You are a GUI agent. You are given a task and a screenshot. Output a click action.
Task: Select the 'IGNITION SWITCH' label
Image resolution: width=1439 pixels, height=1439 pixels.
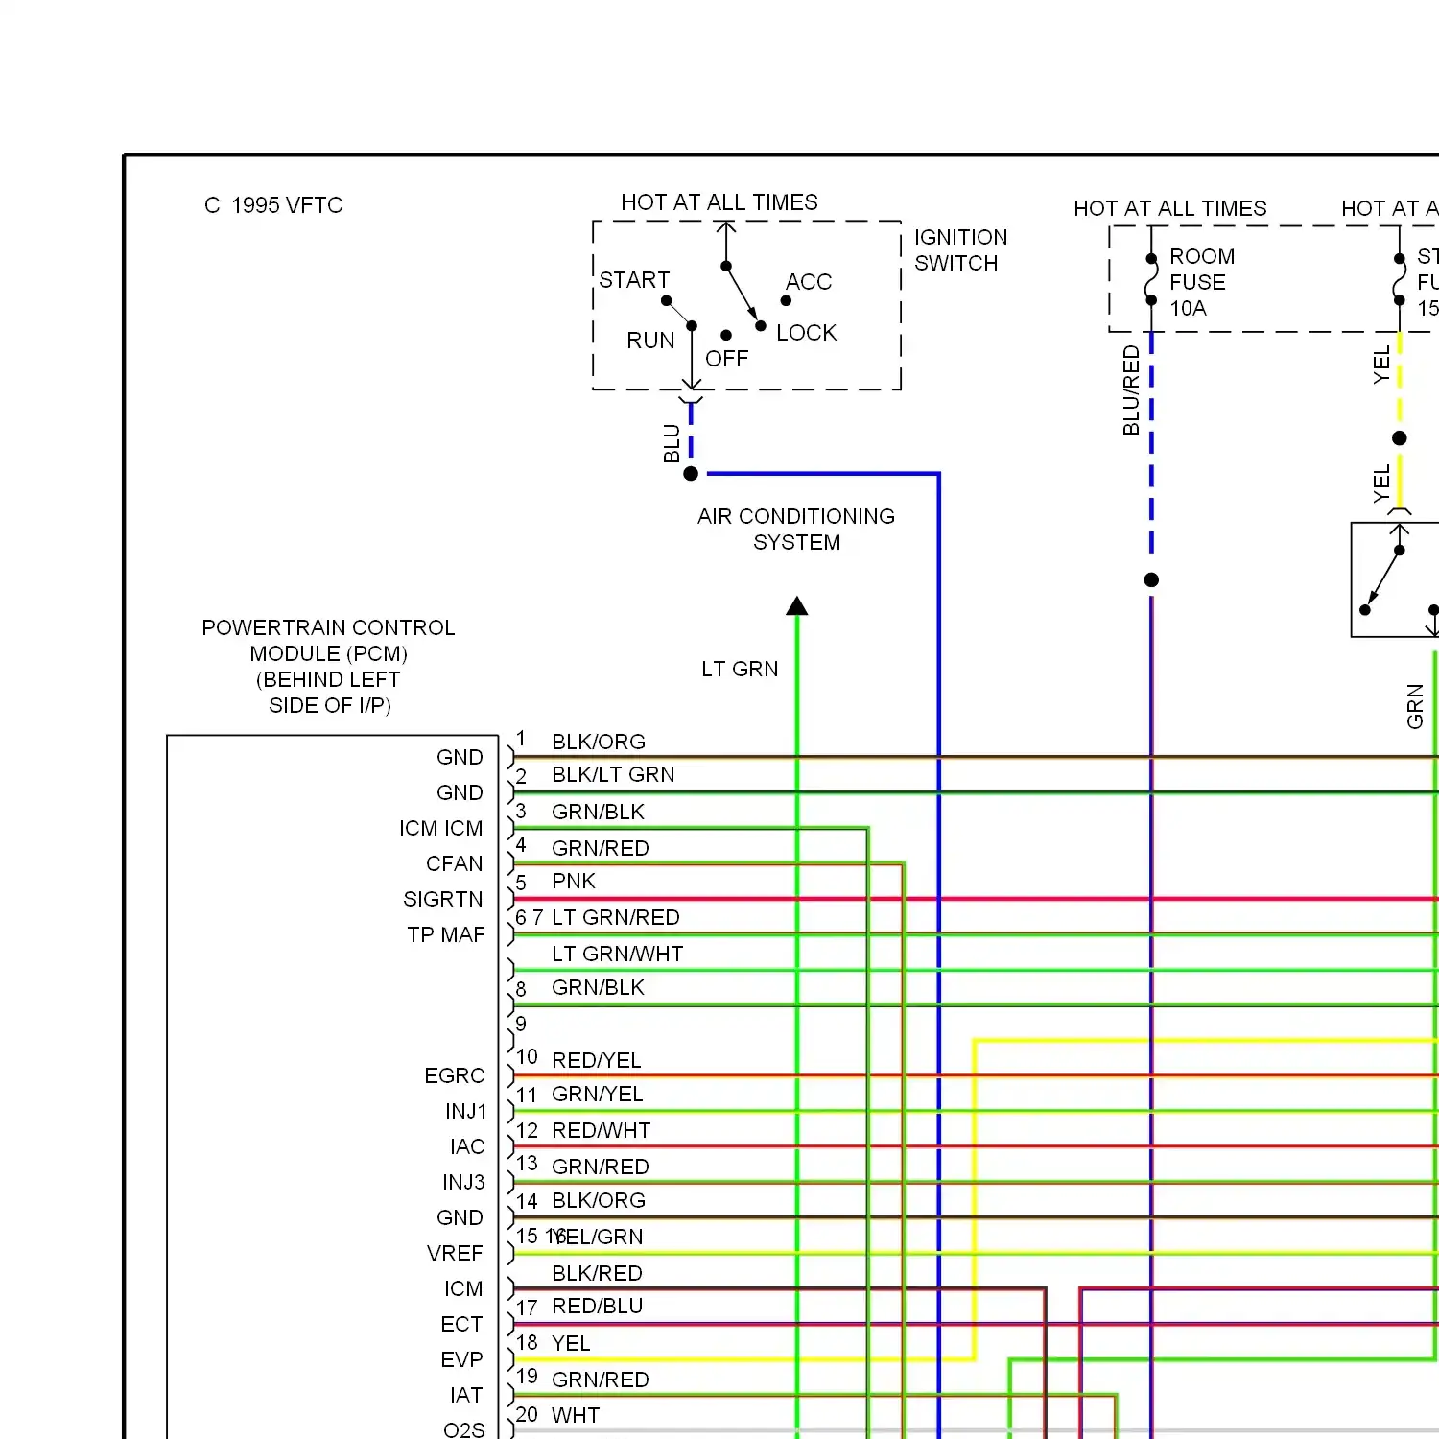click(960, 249)
